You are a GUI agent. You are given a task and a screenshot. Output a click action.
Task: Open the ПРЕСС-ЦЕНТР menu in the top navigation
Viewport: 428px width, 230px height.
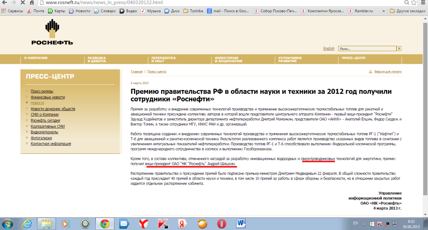(x=353, y=58)
